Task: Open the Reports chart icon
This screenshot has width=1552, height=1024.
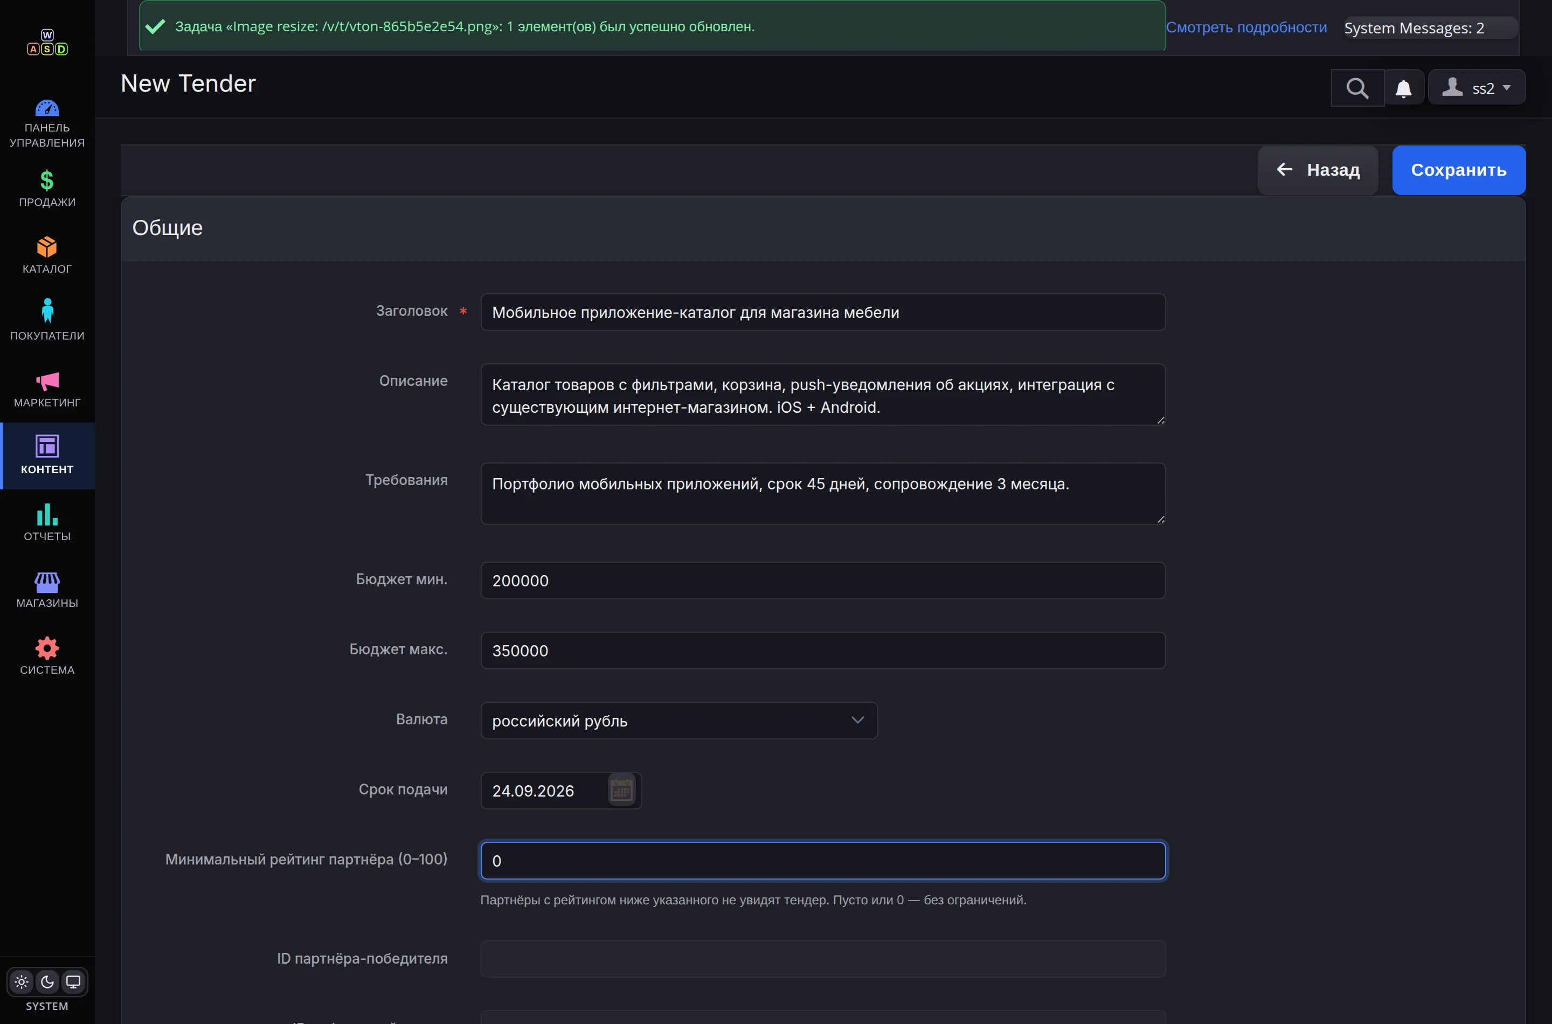Action: 47,515
